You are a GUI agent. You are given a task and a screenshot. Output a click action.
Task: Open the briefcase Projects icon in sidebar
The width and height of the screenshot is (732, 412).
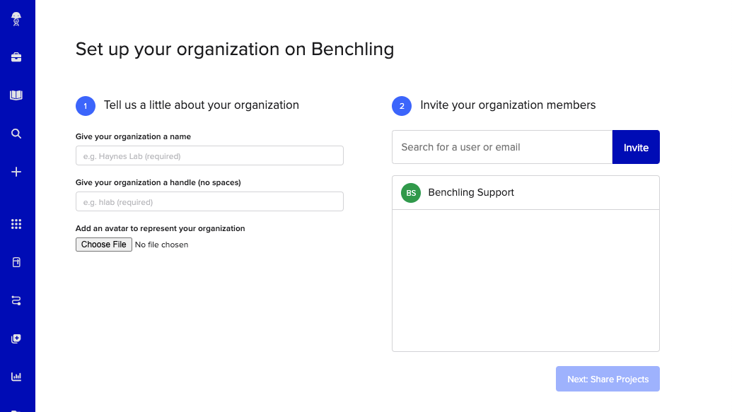16,57
